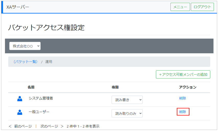Go to 前のページ
The width and height of the screenshot is (219, 131).
pos(20,126)
